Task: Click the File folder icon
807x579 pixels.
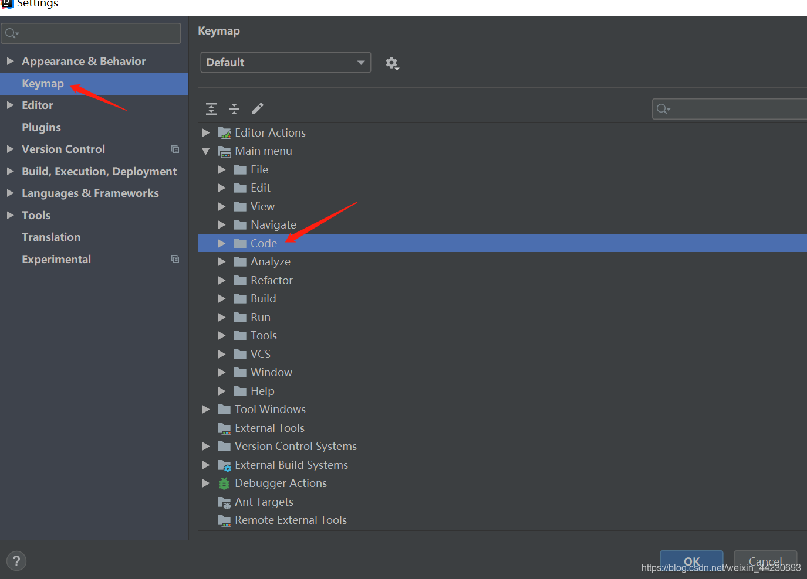Action: 239,170
